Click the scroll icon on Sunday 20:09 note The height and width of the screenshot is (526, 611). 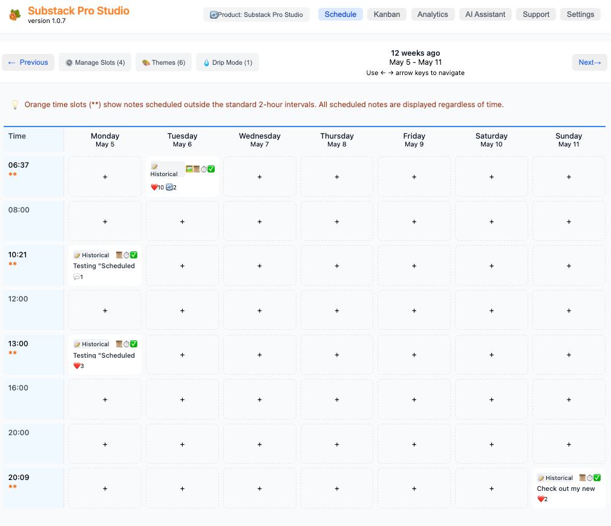[583, 478]
